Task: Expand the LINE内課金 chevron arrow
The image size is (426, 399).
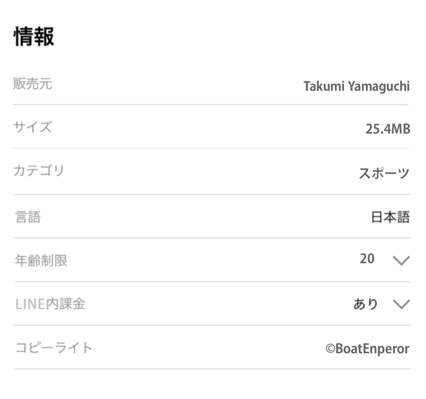Action: pyautogui.click(x=401, y=304)
